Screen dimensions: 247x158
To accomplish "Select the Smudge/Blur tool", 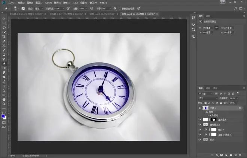I will pos(4,72).
